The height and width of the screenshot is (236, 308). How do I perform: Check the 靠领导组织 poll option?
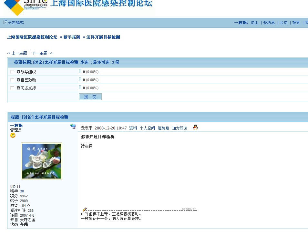coord(12,71)
